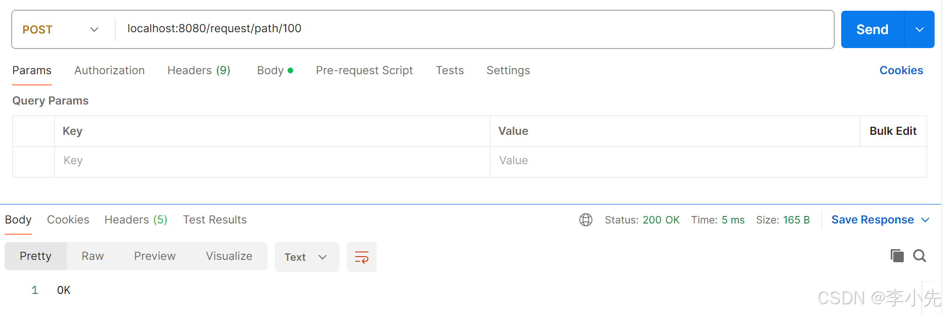
Task: Open the POST method dropdown
Action: coord(61,29)
